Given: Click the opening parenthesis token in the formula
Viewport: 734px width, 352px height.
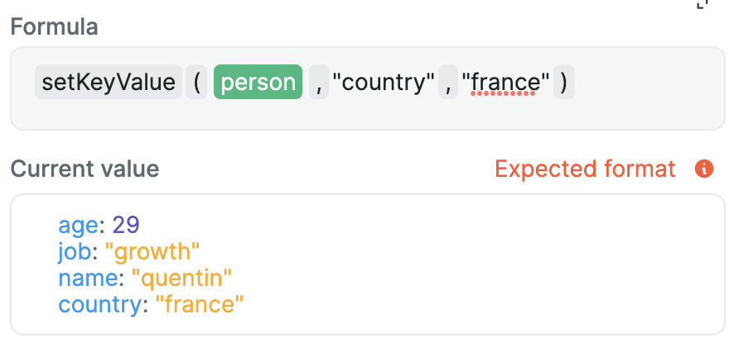Looking at the screenshot, I should (196, 83).
